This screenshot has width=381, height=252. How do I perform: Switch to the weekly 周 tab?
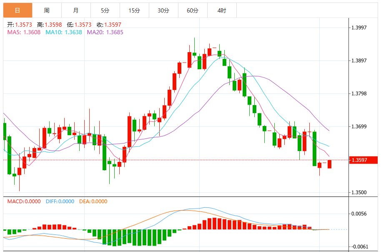[47, 10]
